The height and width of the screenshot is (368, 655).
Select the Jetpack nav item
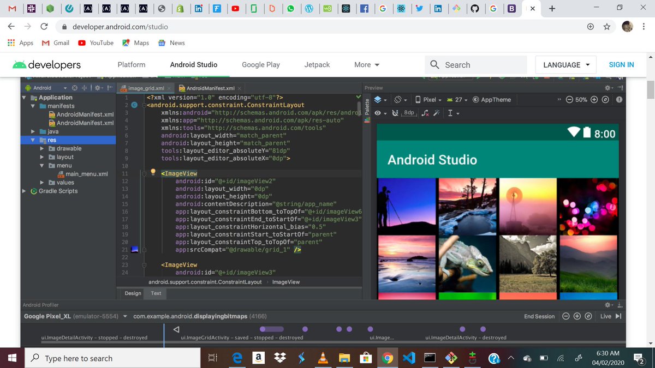tap(317, 64)
